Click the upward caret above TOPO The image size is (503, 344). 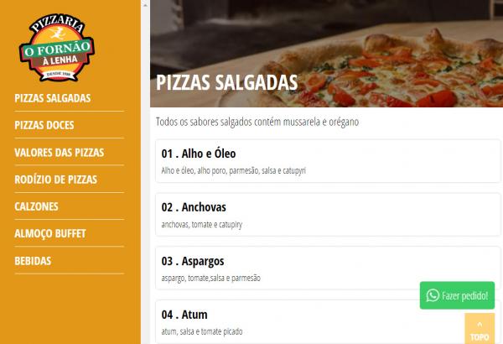(480, 325)
